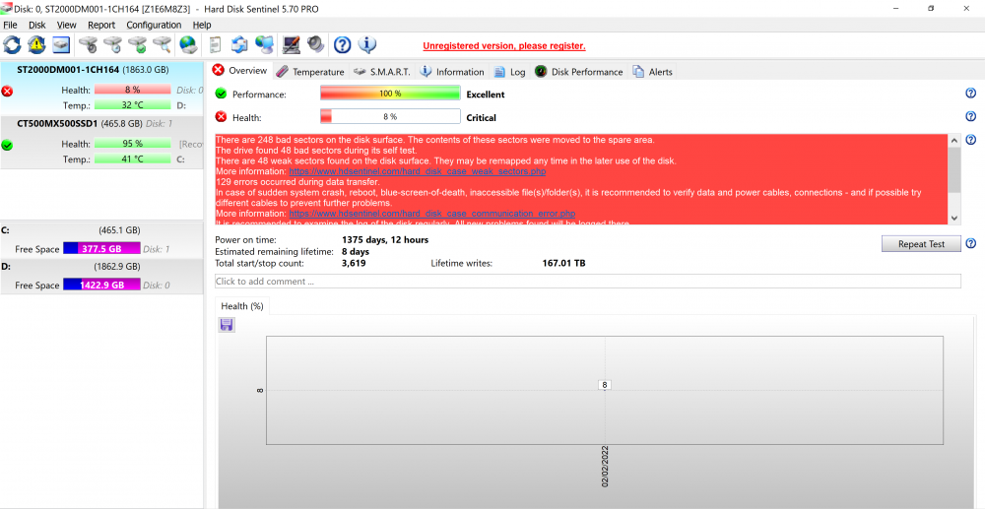
Task: Click the 8 % Health bar in Overview
Action: 390,117
